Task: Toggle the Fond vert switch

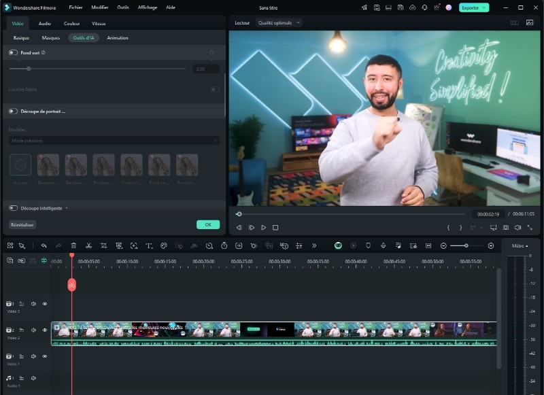Action: (x=13, y=53)
